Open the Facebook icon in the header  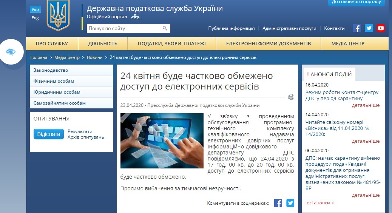pyautogui.click(x=357, y=28)
